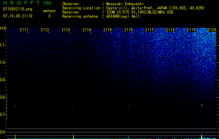Viewport: 219px width, 139px height.
Task: Click the Receiver field label
Action: coord(71,12)
